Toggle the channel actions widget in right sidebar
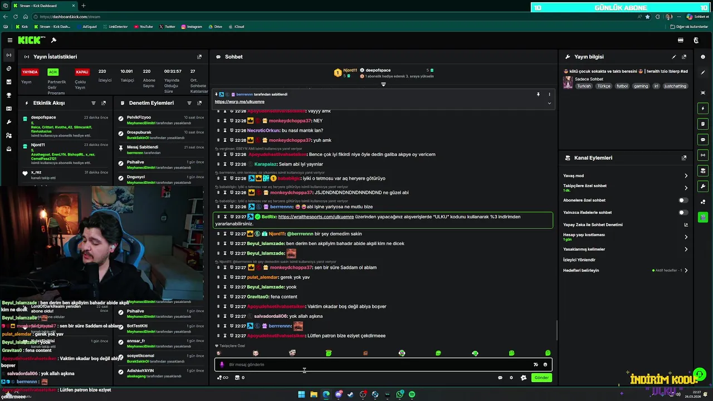The height and width of the screenshot is (401, 713). (703, 170)
